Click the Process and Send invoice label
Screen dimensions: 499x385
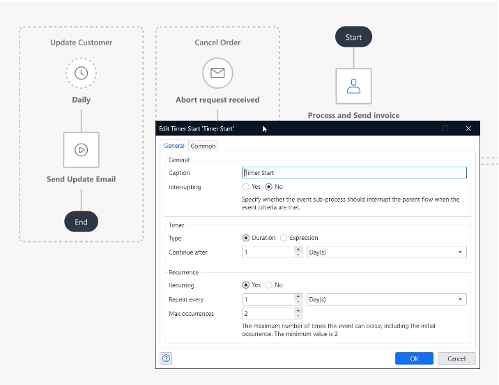coord(353,115)
